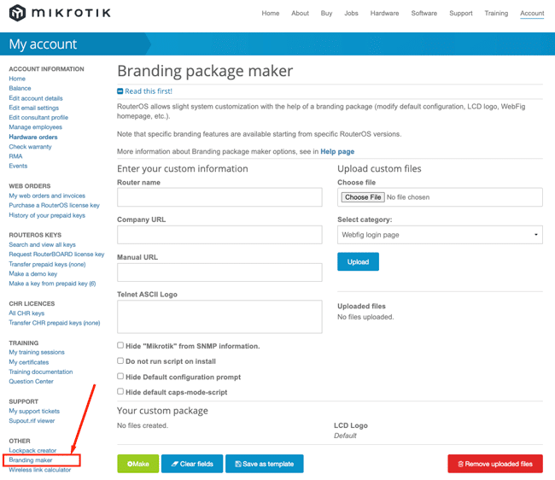Open Supout.rif viewer link
The width and height of the screenshot is (555, 480).
[x=32, y=420]
